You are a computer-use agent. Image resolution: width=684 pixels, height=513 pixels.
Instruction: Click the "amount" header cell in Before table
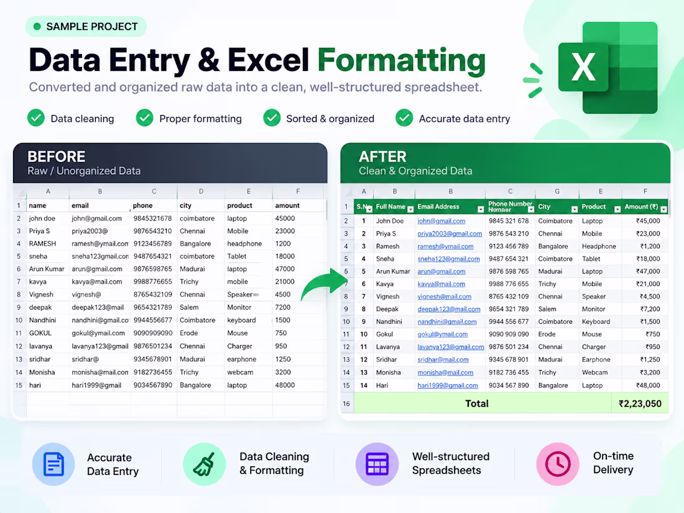[x=299, y=205]
